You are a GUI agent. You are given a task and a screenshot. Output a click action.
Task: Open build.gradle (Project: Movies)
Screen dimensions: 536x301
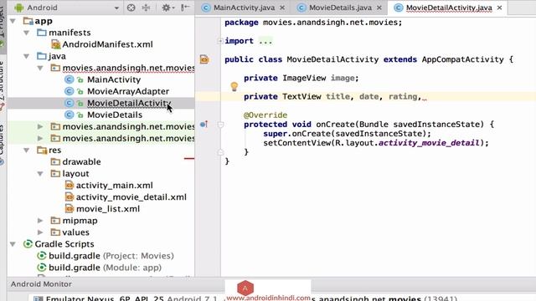click(x=111, y=256)
